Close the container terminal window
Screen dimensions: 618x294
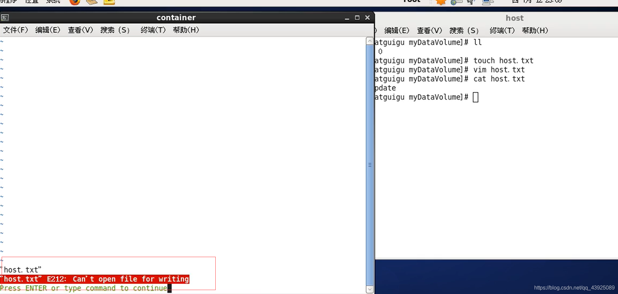pyautogui.click(x=367, y=17)
